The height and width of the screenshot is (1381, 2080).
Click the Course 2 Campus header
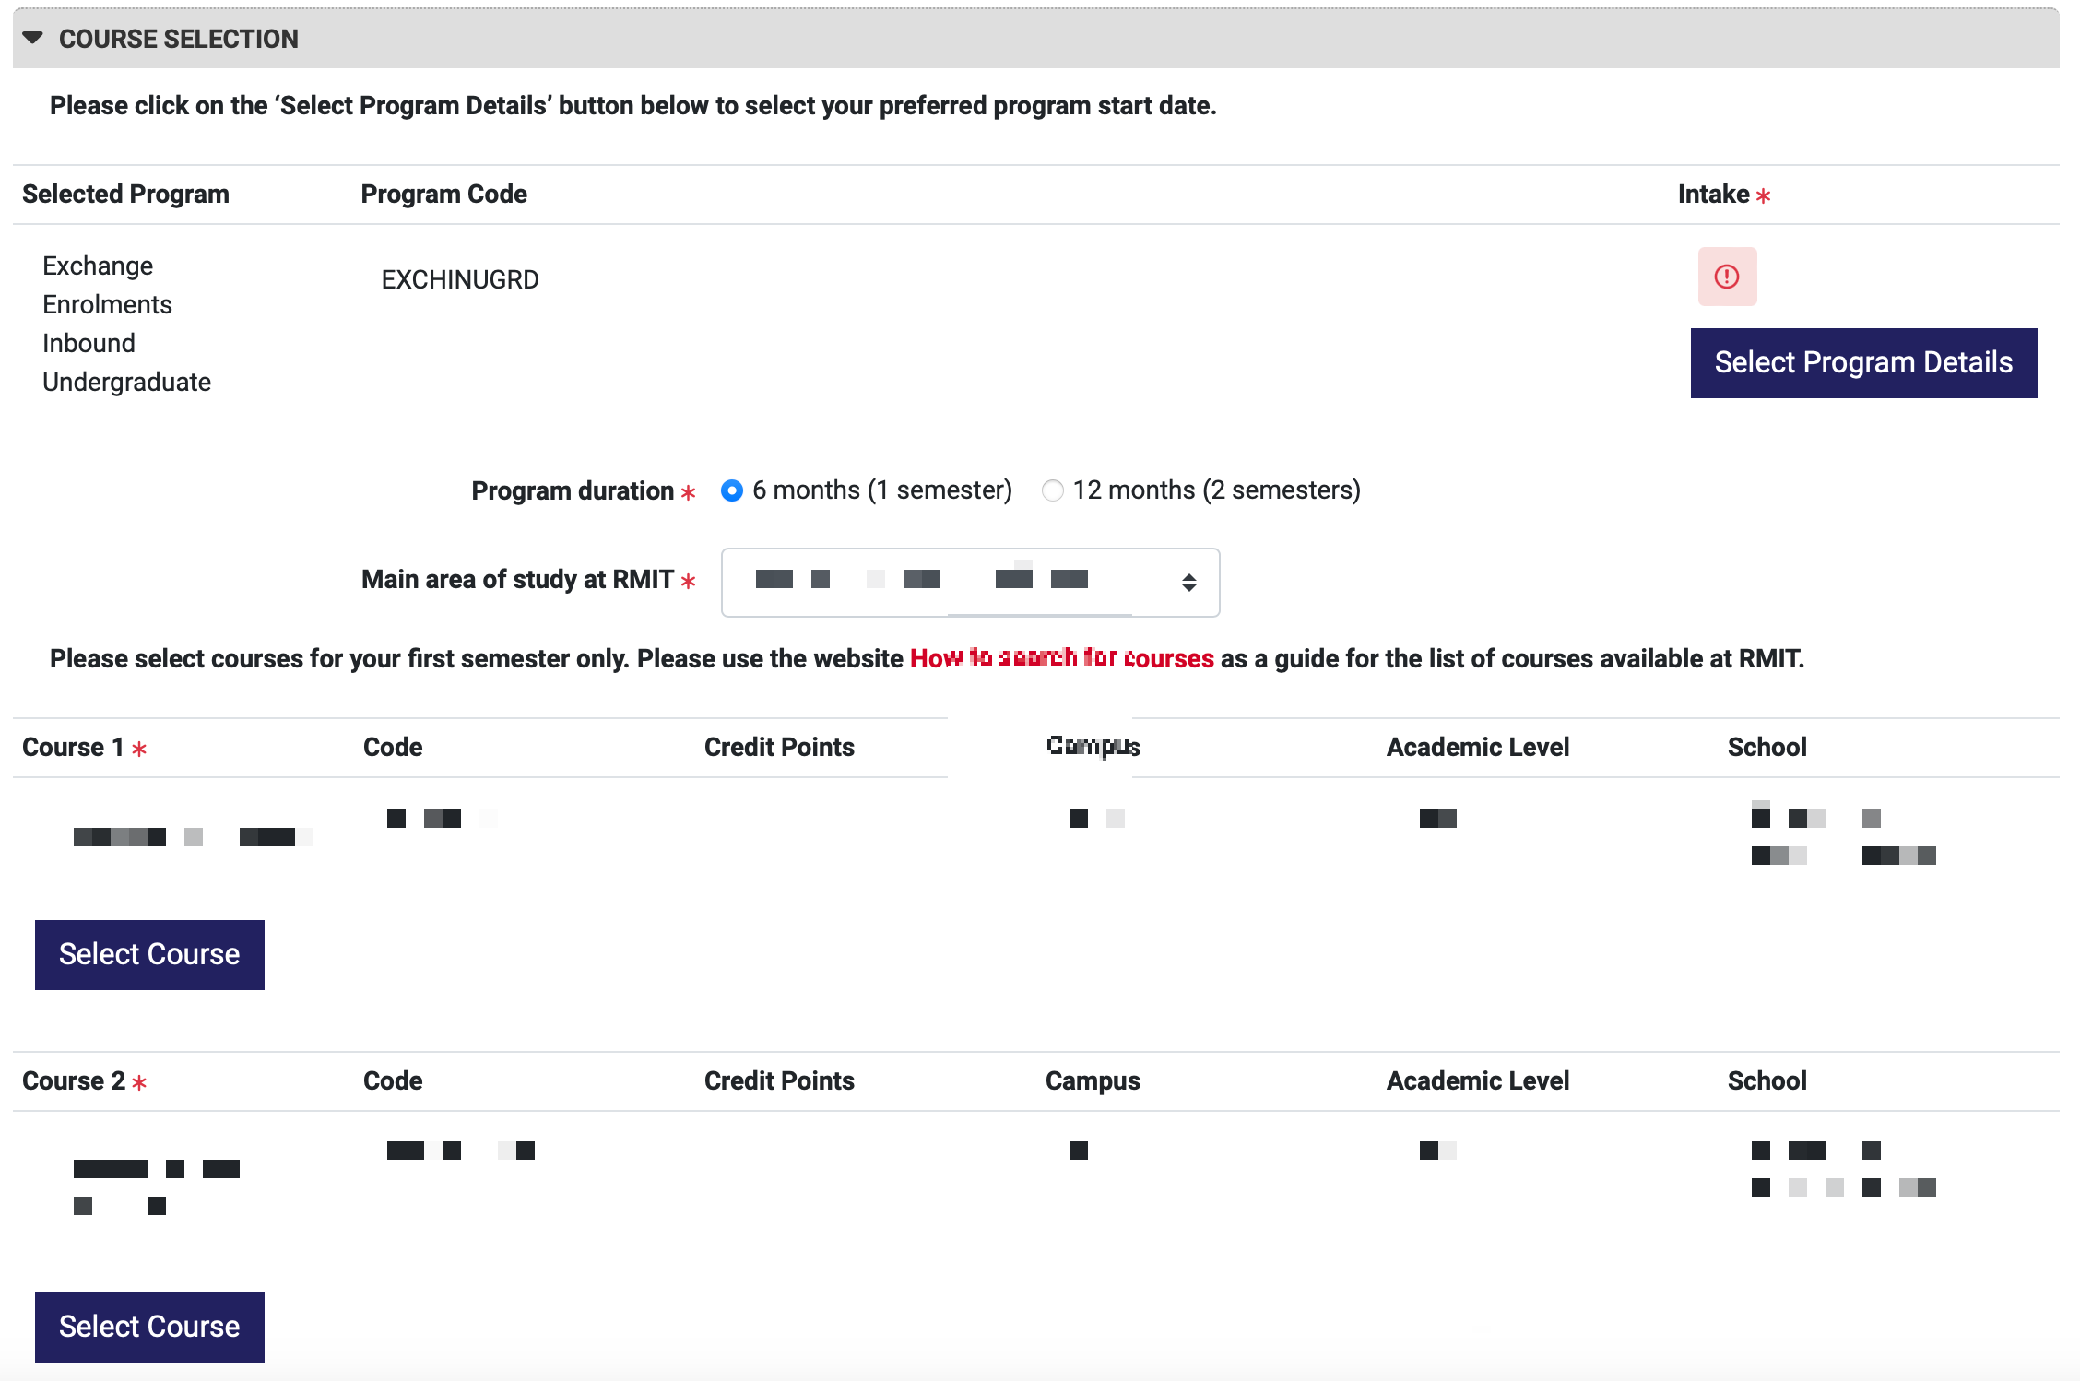(x=1093, y=1080)
